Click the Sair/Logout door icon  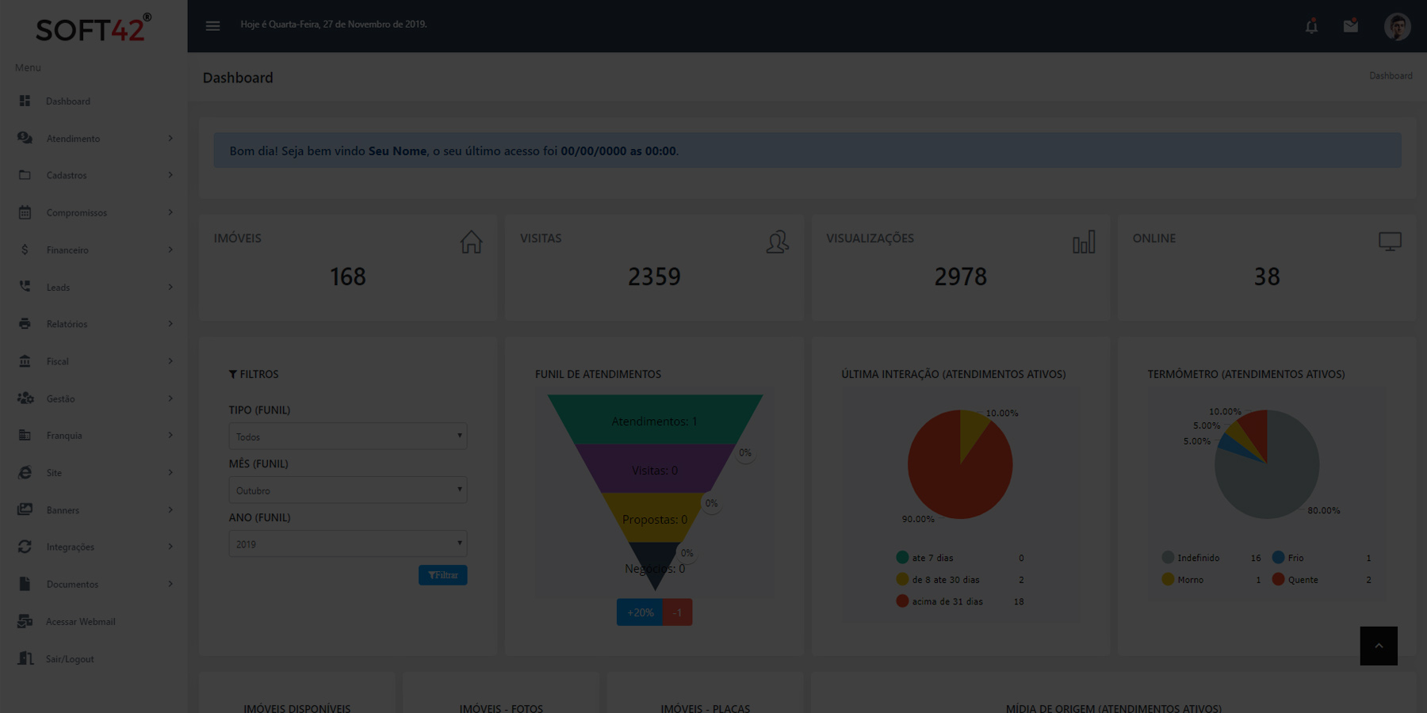[25, 658]
